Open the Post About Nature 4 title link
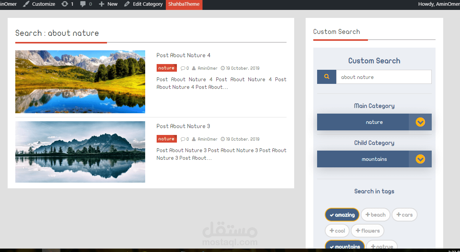 (x=183, y=55)
